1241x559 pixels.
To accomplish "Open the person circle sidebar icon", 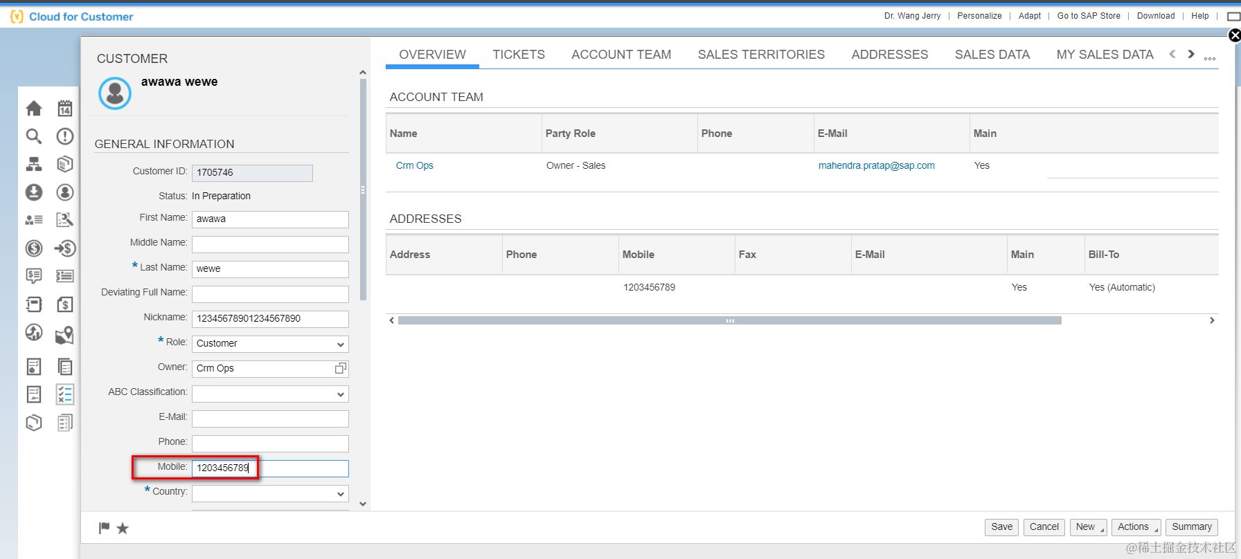I will point(65,192).
